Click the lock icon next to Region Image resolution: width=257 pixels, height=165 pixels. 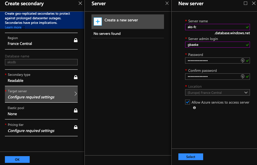click(76, 40)
